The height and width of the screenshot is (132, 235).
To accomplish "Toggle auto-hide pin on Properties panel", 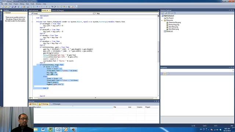I will coord(231,67).
